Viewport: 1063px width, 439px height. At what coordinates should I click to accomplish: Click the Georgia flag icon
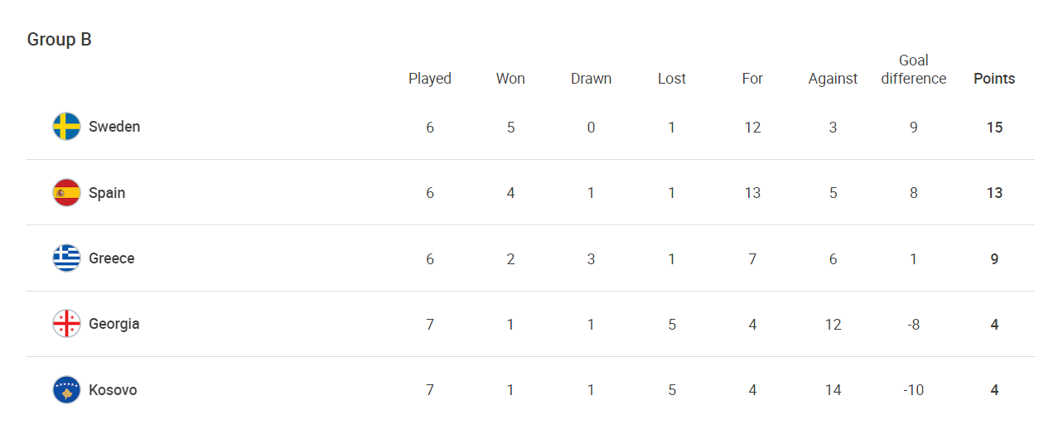(x=66, y=324)
